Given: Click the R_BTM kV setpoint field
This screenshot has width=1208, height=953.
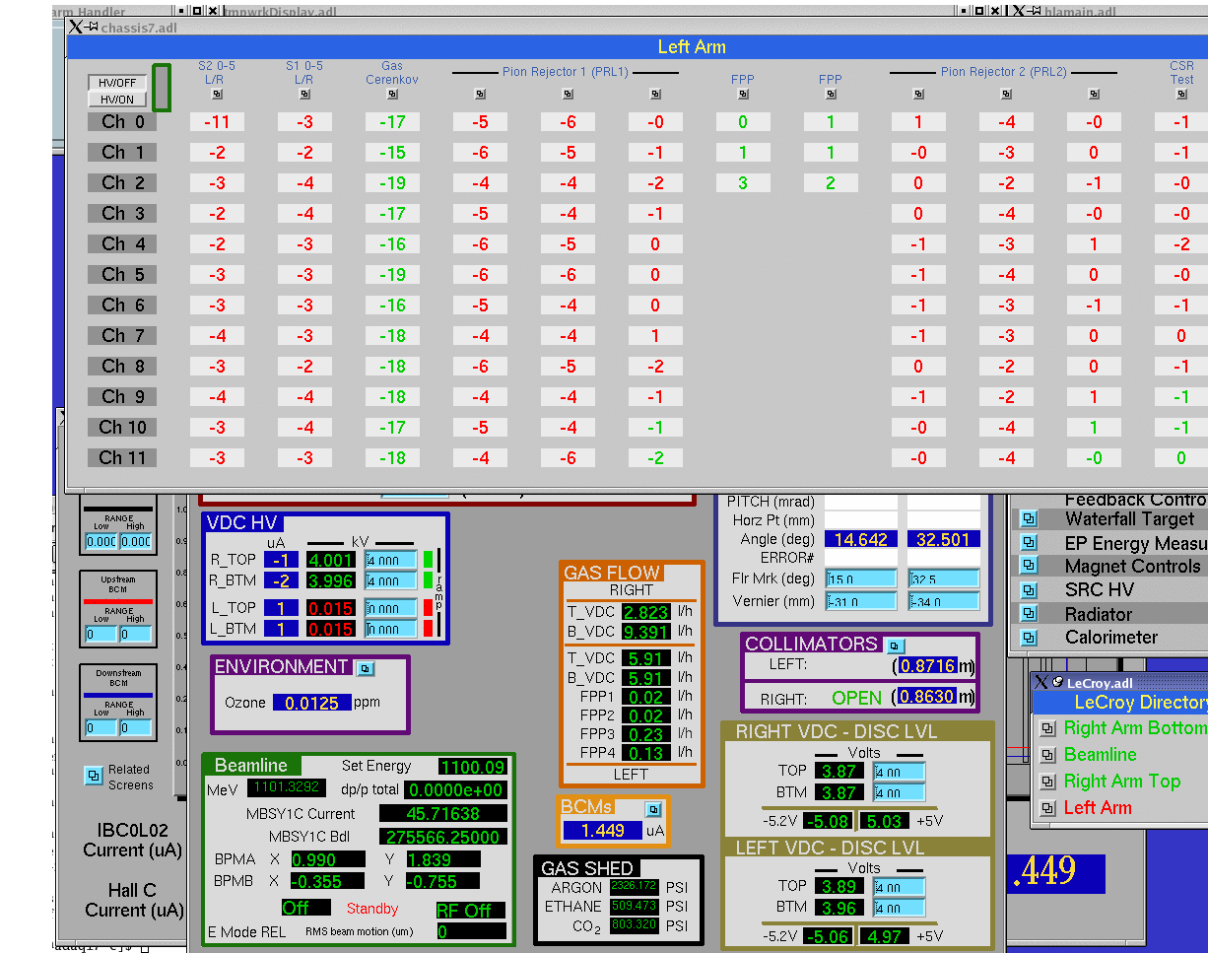Looking at the screenshot, I should point(390,580).
